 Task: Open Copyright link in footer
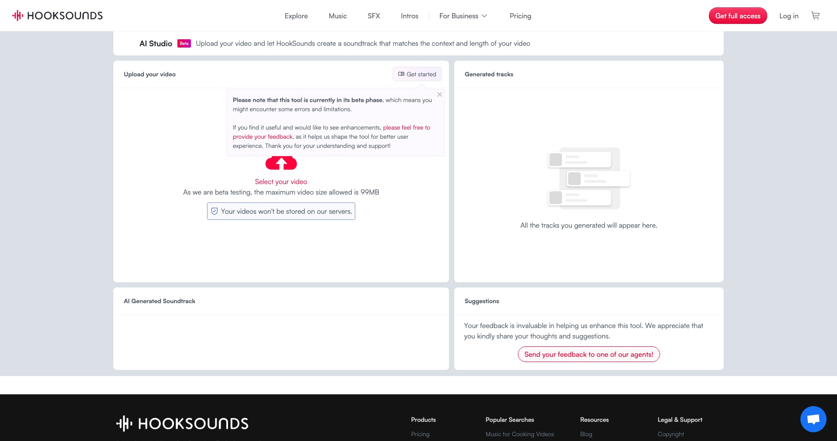click(670, 434)
